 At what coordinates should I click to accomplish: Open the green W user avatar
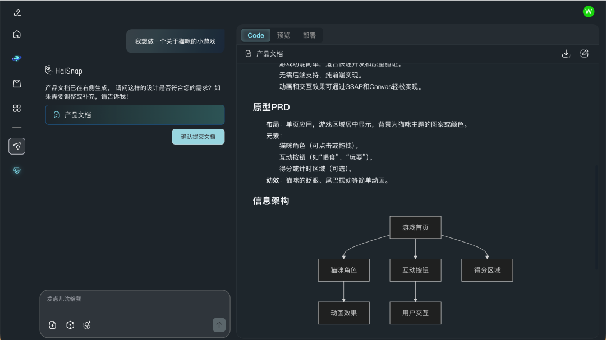(588, 12)
